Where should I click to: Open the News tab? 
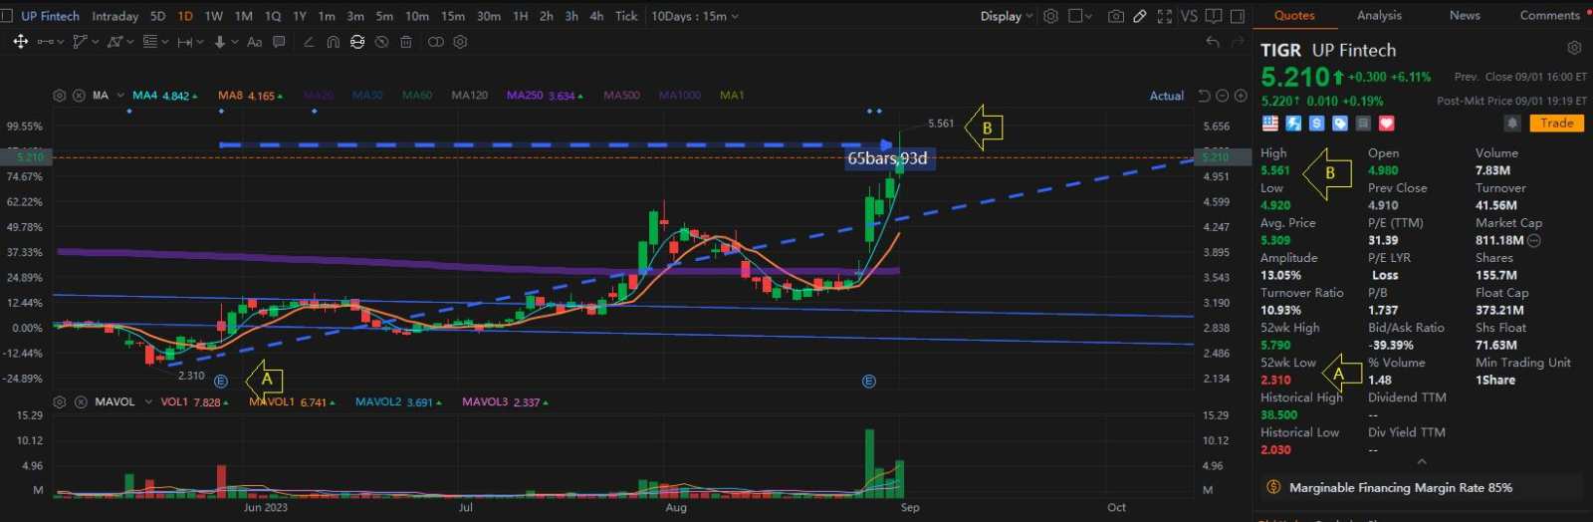pos(1465,15)
